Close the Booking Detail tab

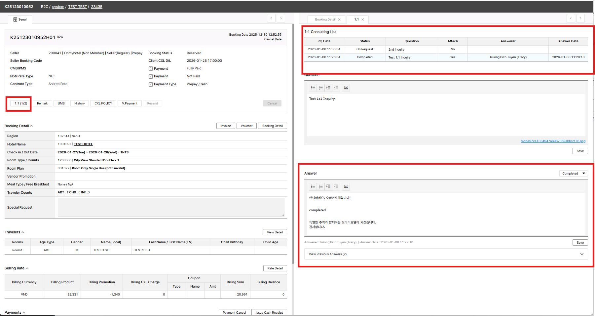[339, 20]
